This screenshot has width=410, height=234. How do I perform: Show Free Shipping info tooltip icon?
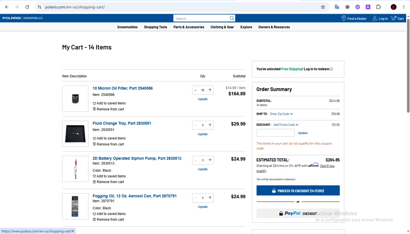[332, 69]
